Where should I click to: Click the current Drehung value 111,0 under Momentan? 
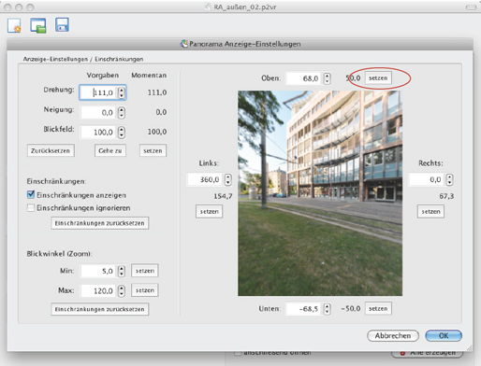tap(157, 92)
